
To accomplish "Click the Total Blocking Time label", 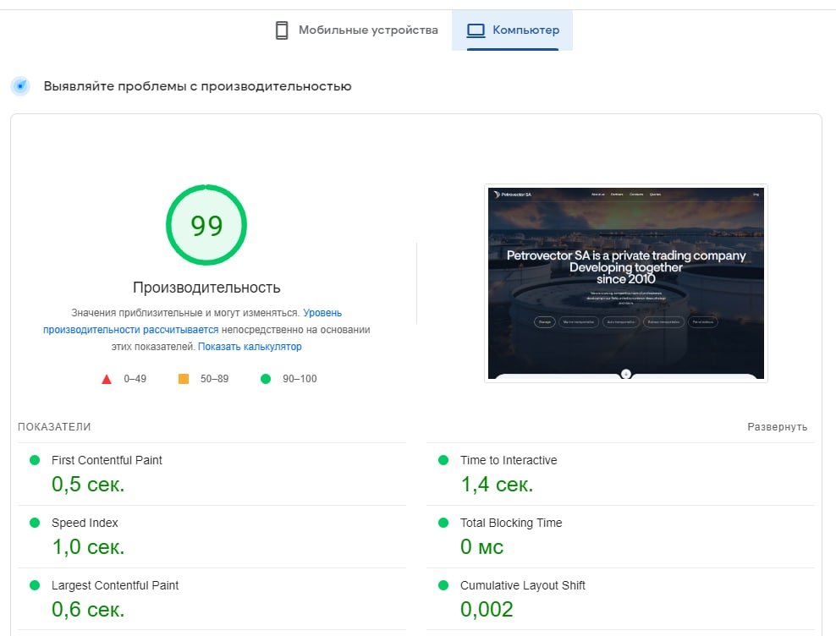I will tap(511, 523).
